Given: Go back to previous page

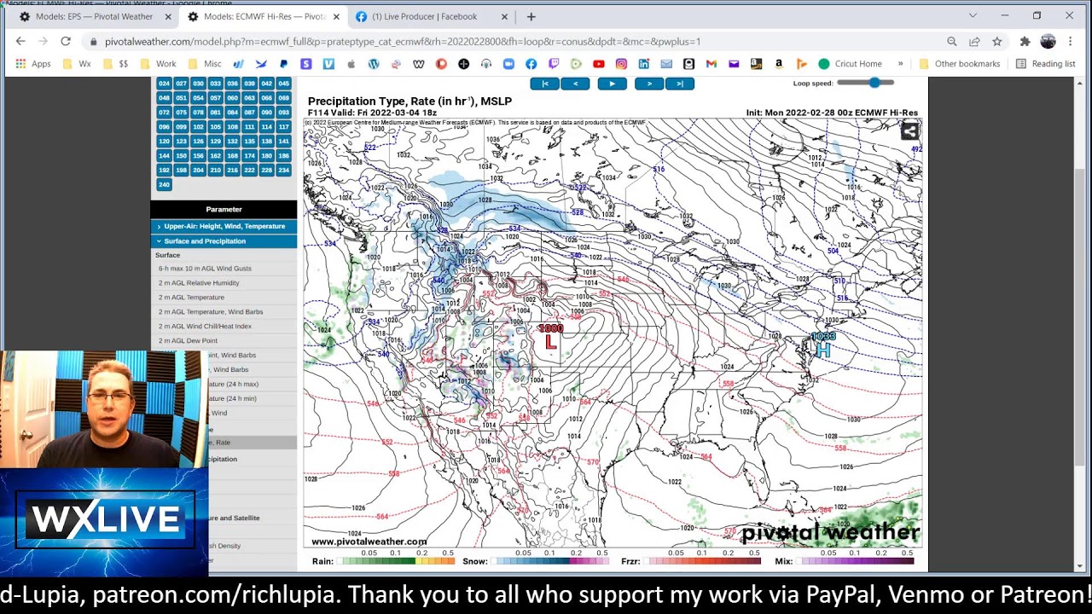Looking at the screenshot, I should coord(20,41).
